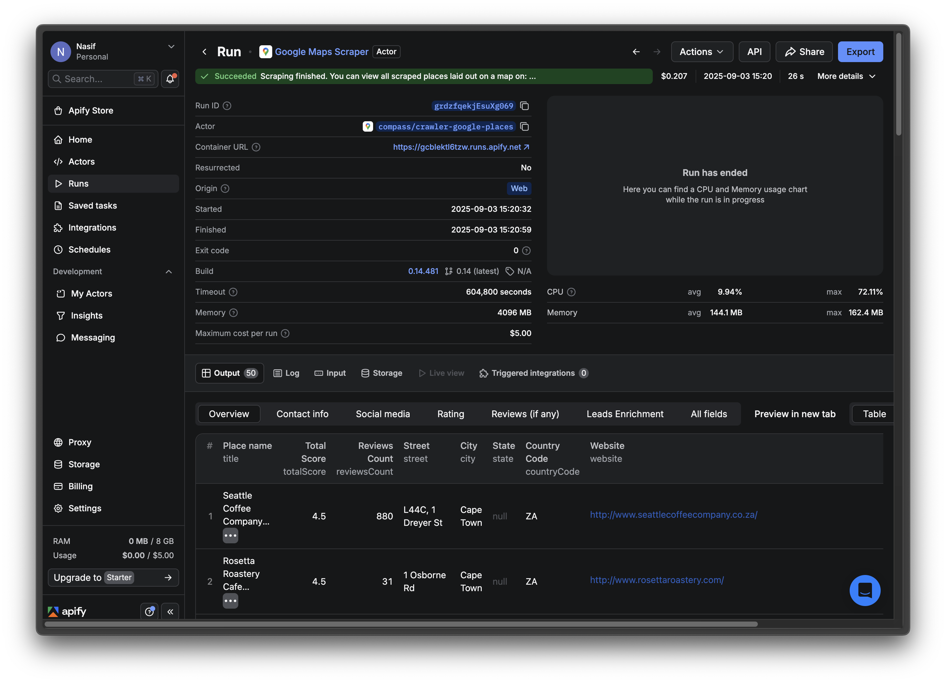Copy the Run ID using the copy icon

click(x=525, y=106)
